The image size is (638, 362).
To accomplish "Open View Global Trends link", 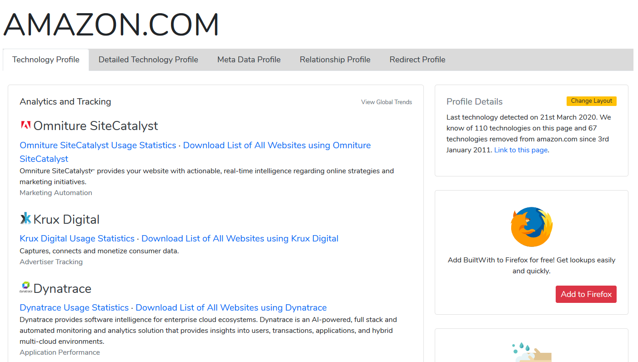I will pyautogui.click(x=387, y=102).
